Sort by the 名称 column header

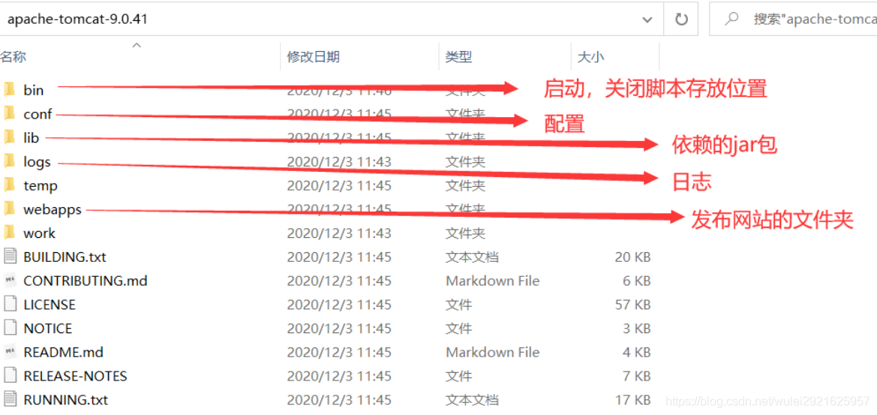13,56
